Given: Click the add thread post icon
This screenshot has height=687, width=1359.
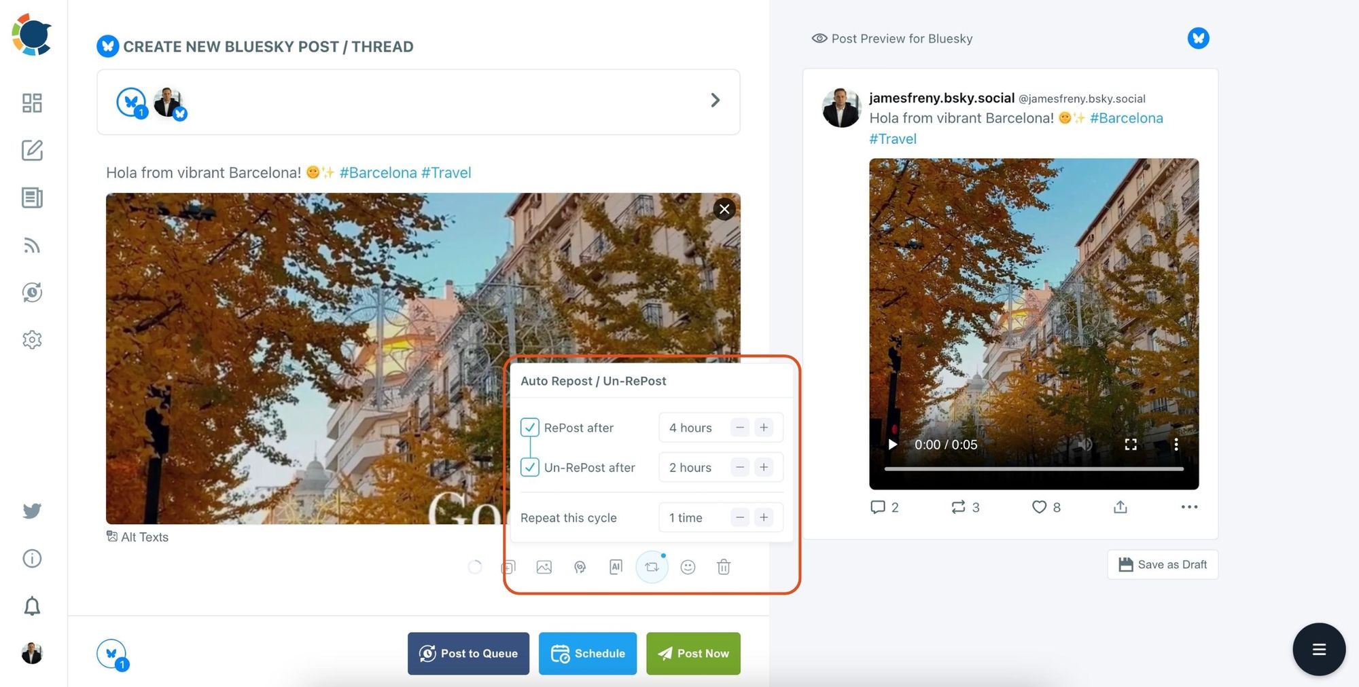Looking at the screenshot, I should tap(508, 567).
